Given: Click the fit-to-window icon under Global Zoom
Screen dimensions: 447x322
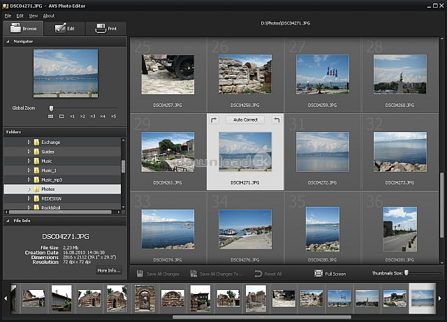Looking at the screenshot, I should [61, 116].
